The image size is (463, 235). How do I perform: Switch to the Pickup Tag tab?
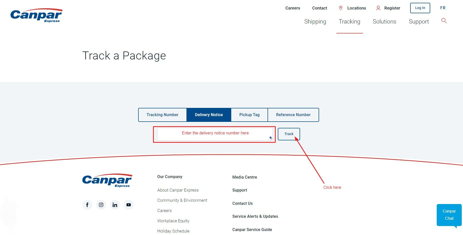[x=249, y=115]
